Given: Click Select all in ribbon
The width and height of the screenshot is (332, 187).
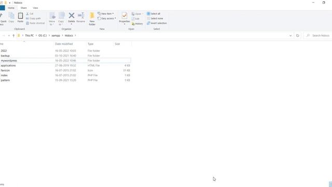Looking at the screenshot, I should coord(154,14).
